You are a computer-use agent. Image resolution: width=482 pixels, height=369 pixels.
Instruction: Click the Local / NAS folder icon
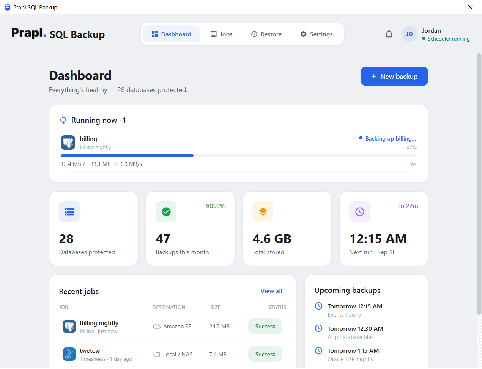click(157, 354)
